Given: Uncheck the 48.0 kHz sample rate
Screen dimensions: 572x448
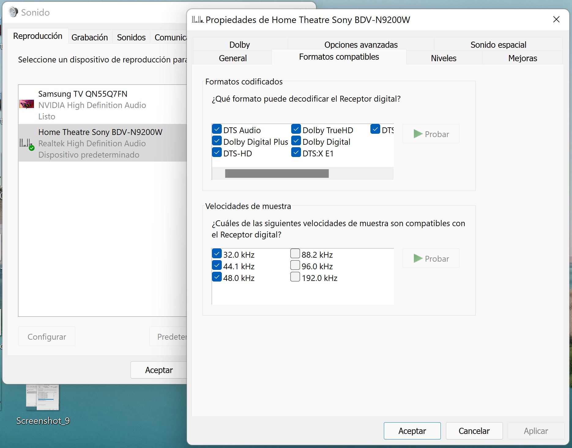Looking at the screenshot, I should pyautogui.click(x=217, y=277).
